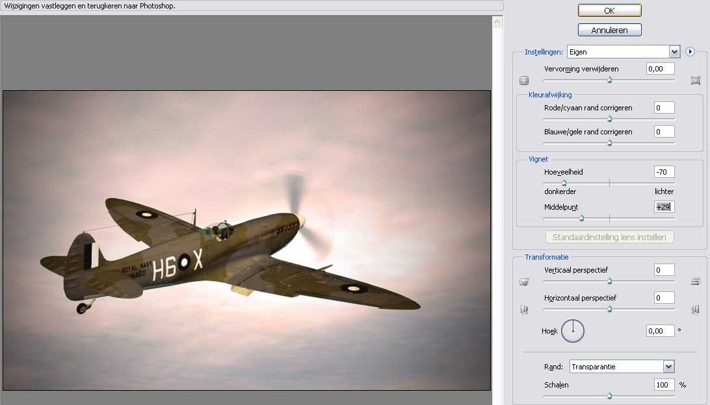710x405 pixels.
Task: Click the Rode/cyaan rand slider handle
Action: 609,119
